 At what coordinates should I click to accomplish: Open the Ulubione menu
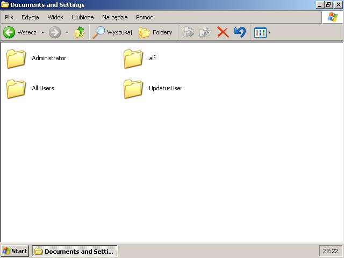click(x=82, y=17)
